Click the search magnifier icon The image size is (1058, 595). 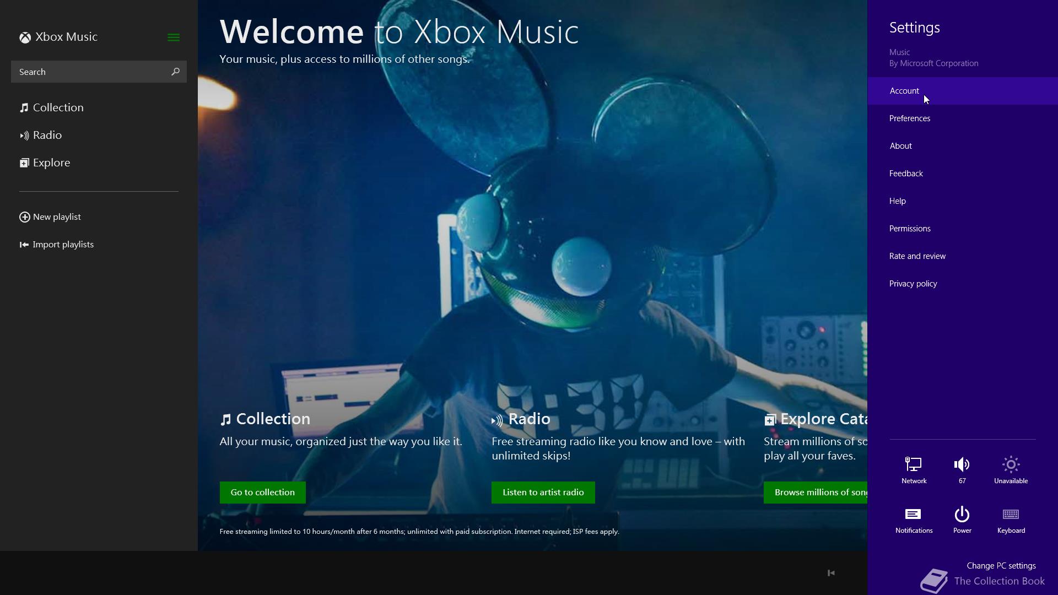coord(175,72)
